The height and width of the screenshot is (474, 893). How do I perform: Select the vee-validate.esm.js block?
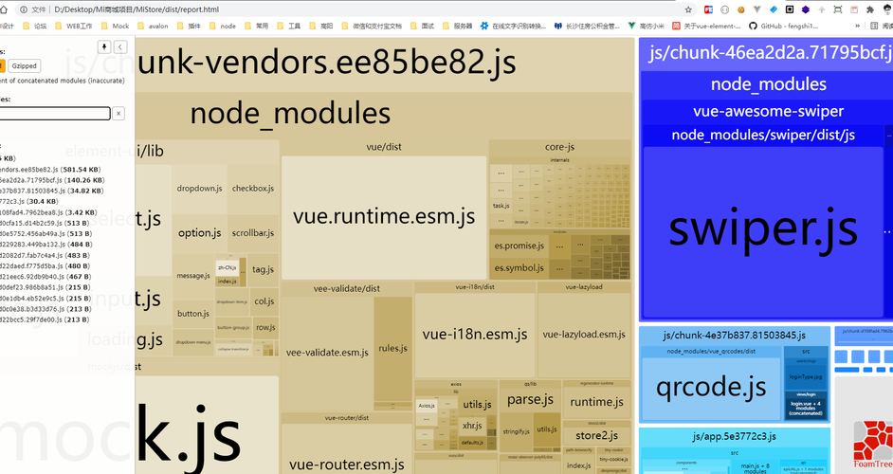coord(327,353)
